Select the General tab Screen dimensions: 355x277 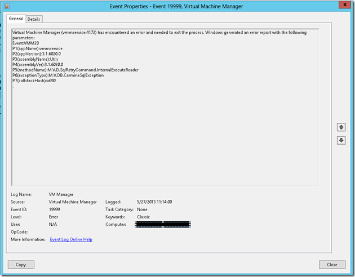tap(16, 19)
